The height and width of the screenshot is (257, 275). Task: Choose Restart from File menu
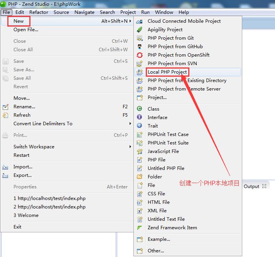point(67,155)
